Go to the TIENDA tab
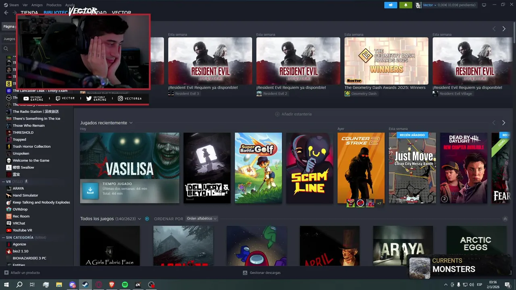The width and height of the screenshot is (516, 290). point(29,12)
